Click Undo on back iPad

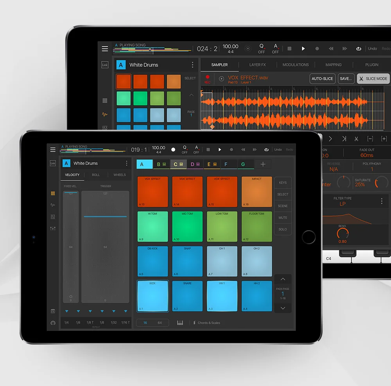pos(372,48)
